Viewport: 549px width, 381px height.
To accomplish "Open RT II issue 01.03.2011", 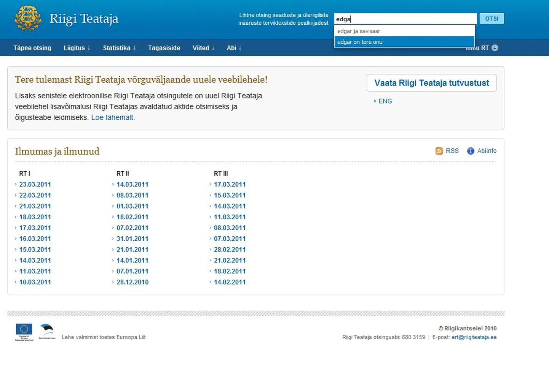I will coord(132,206).
